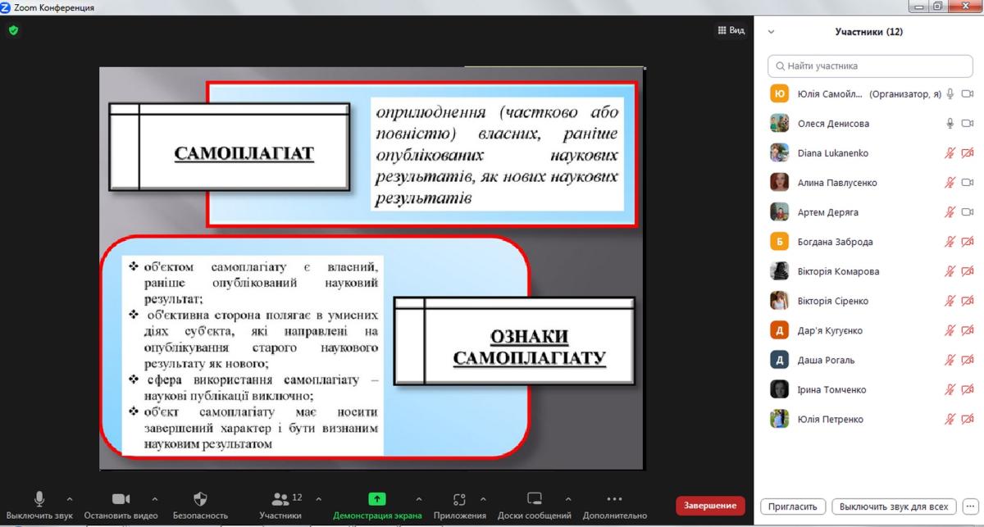Open the Security shield icon
This screenshot has width=984, height=527.
200,498
